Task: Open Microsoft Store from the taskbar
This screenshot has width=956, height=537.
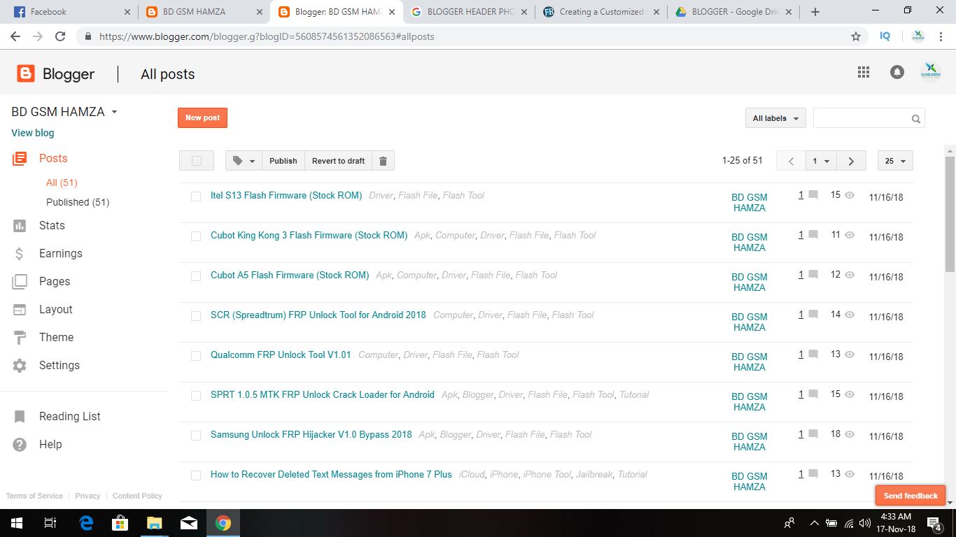Action: (x=120, y=523)
